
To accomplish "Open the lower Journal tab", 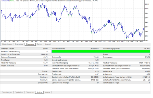I will coord(47,92).
